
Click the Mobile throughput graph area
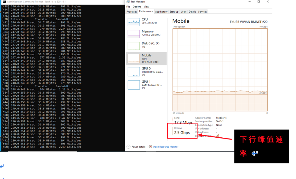coord(220,70)
